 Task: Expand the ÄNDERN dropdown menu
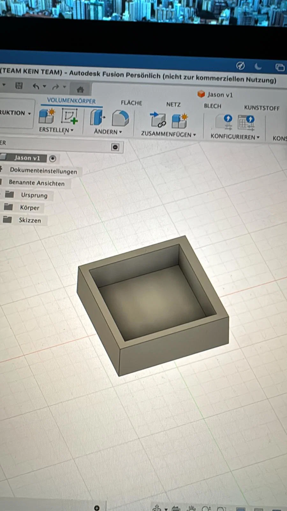(x=108, y=132)
